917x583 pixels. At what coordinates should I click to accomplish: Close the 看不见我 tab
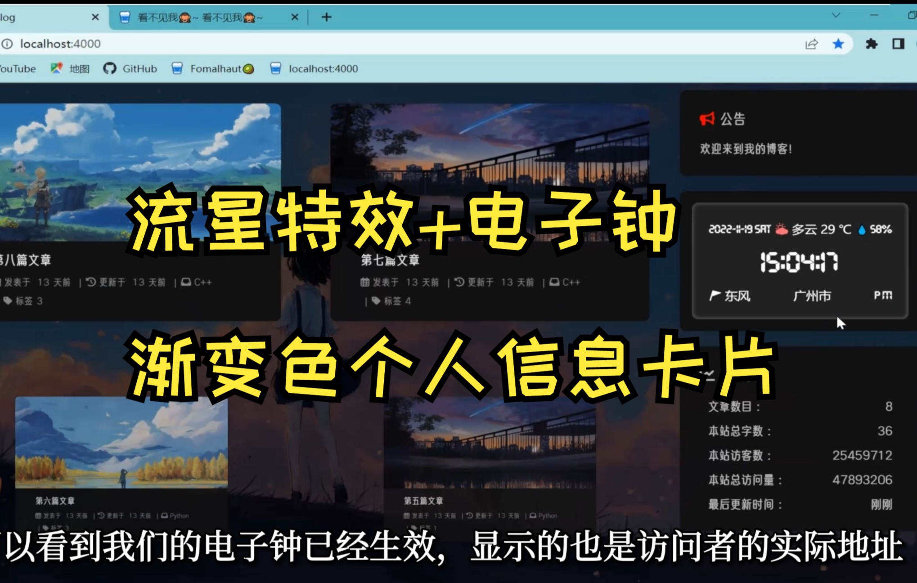click(x=295, y=18)
